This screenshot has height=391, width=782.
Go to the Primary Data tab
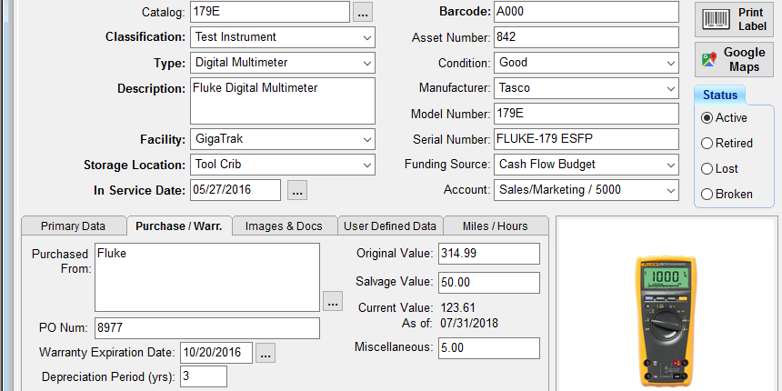74,226
